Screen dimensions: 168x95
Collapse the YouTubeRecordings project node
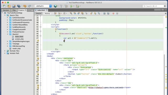tap(2, 13)
